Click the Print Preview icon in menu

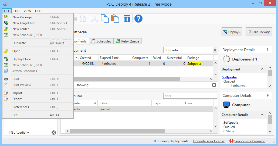[6, 85]
